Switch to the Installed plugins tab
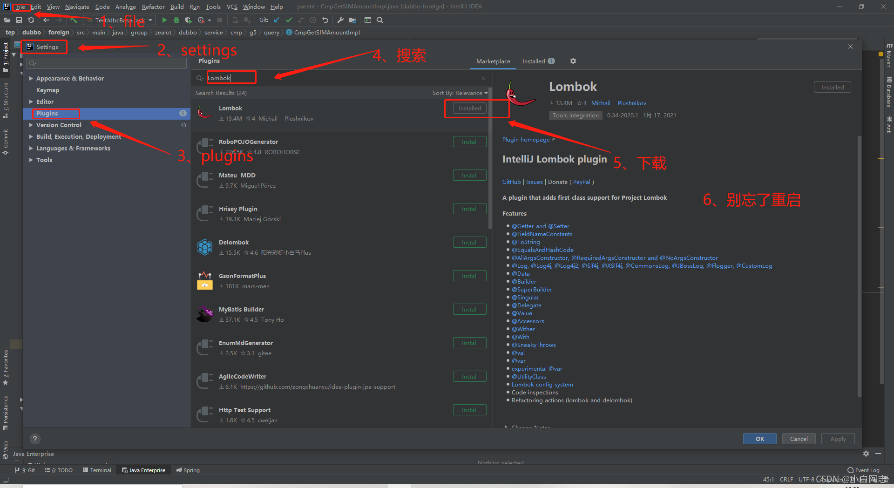 coord(534,61)
